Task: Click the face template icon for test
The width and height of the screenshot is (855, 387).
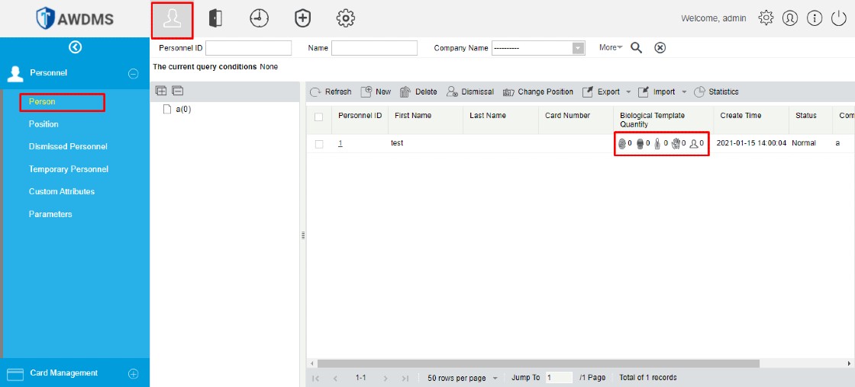Action: tap(640, 144)
